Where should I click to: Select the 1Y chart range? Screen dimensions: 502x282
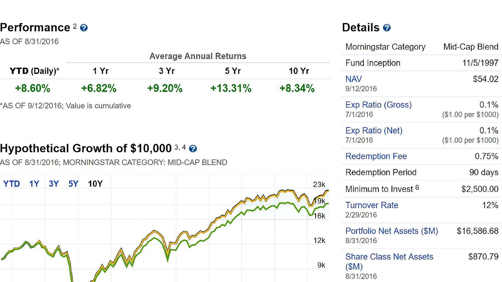(34, 184)
